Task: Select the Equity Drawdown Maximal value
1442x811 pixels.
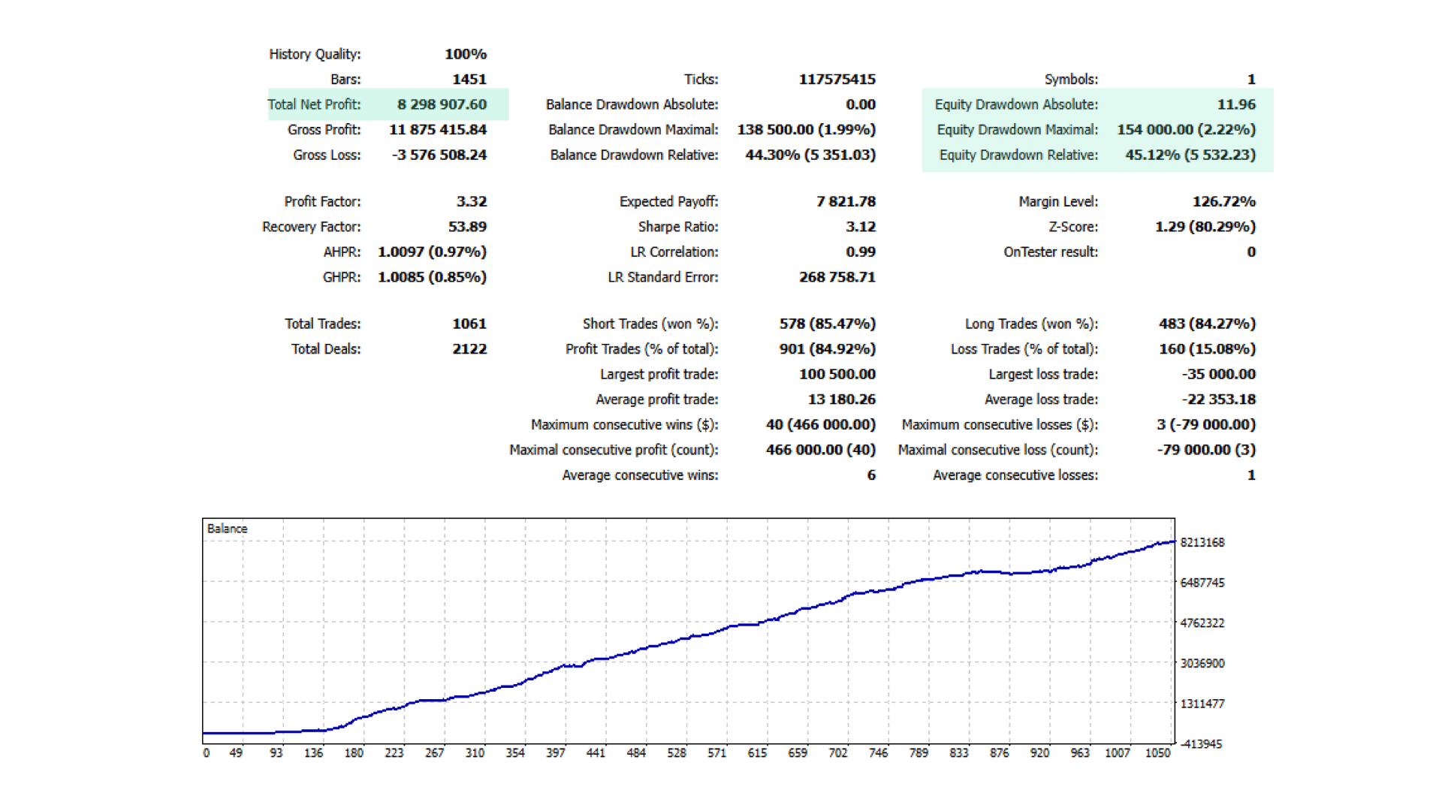Action: pyautogui.click(x=1186, y=129)
